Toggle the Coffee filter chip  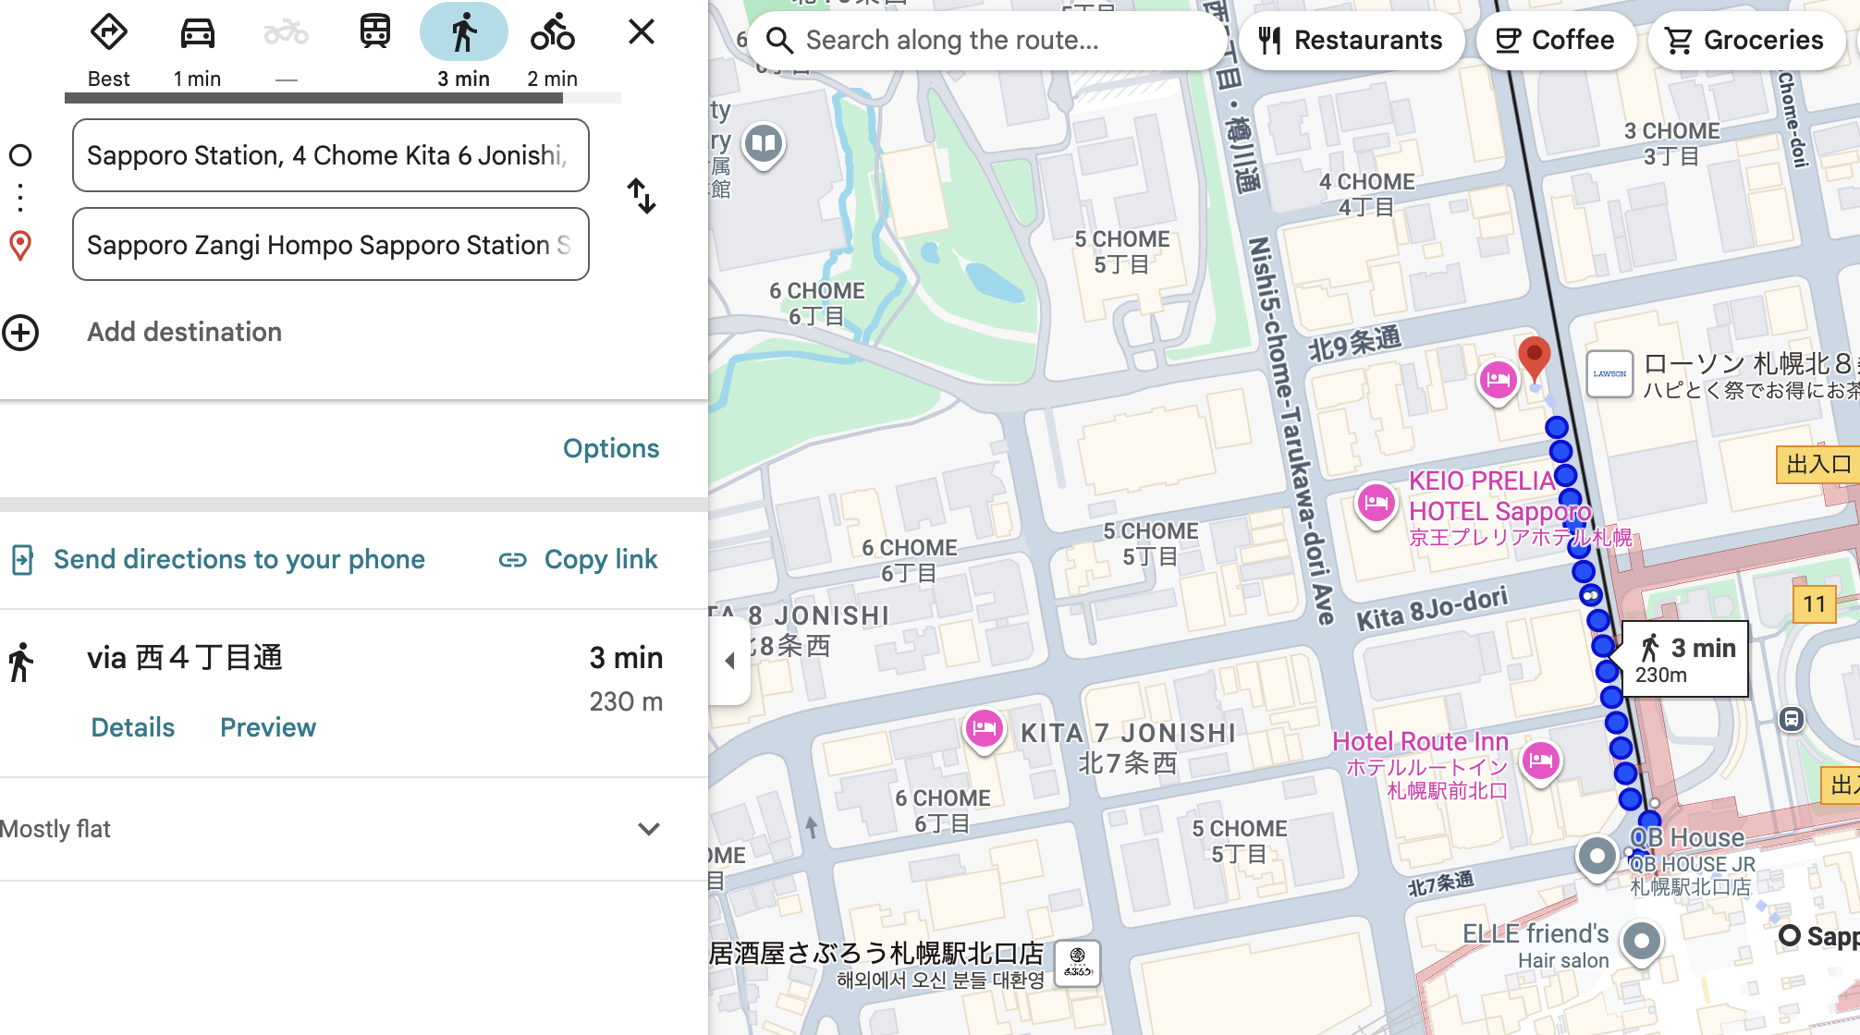1555,40
